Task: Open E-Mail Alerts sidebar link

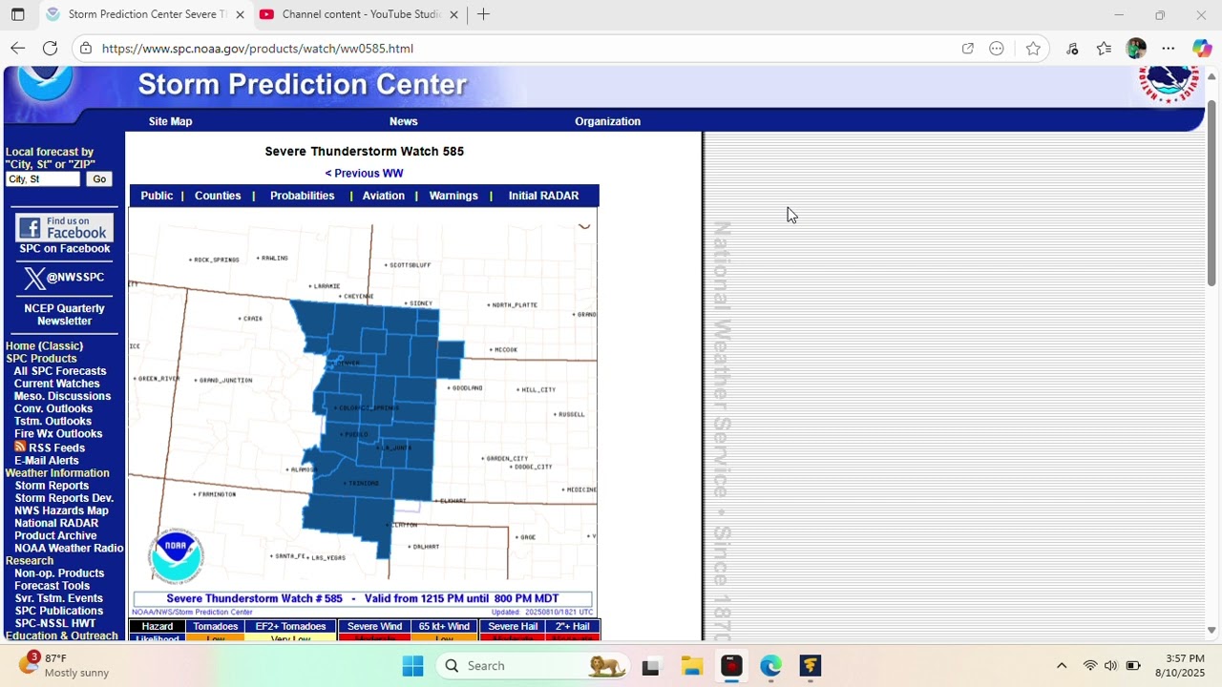Action: click(x=47, y=461)
